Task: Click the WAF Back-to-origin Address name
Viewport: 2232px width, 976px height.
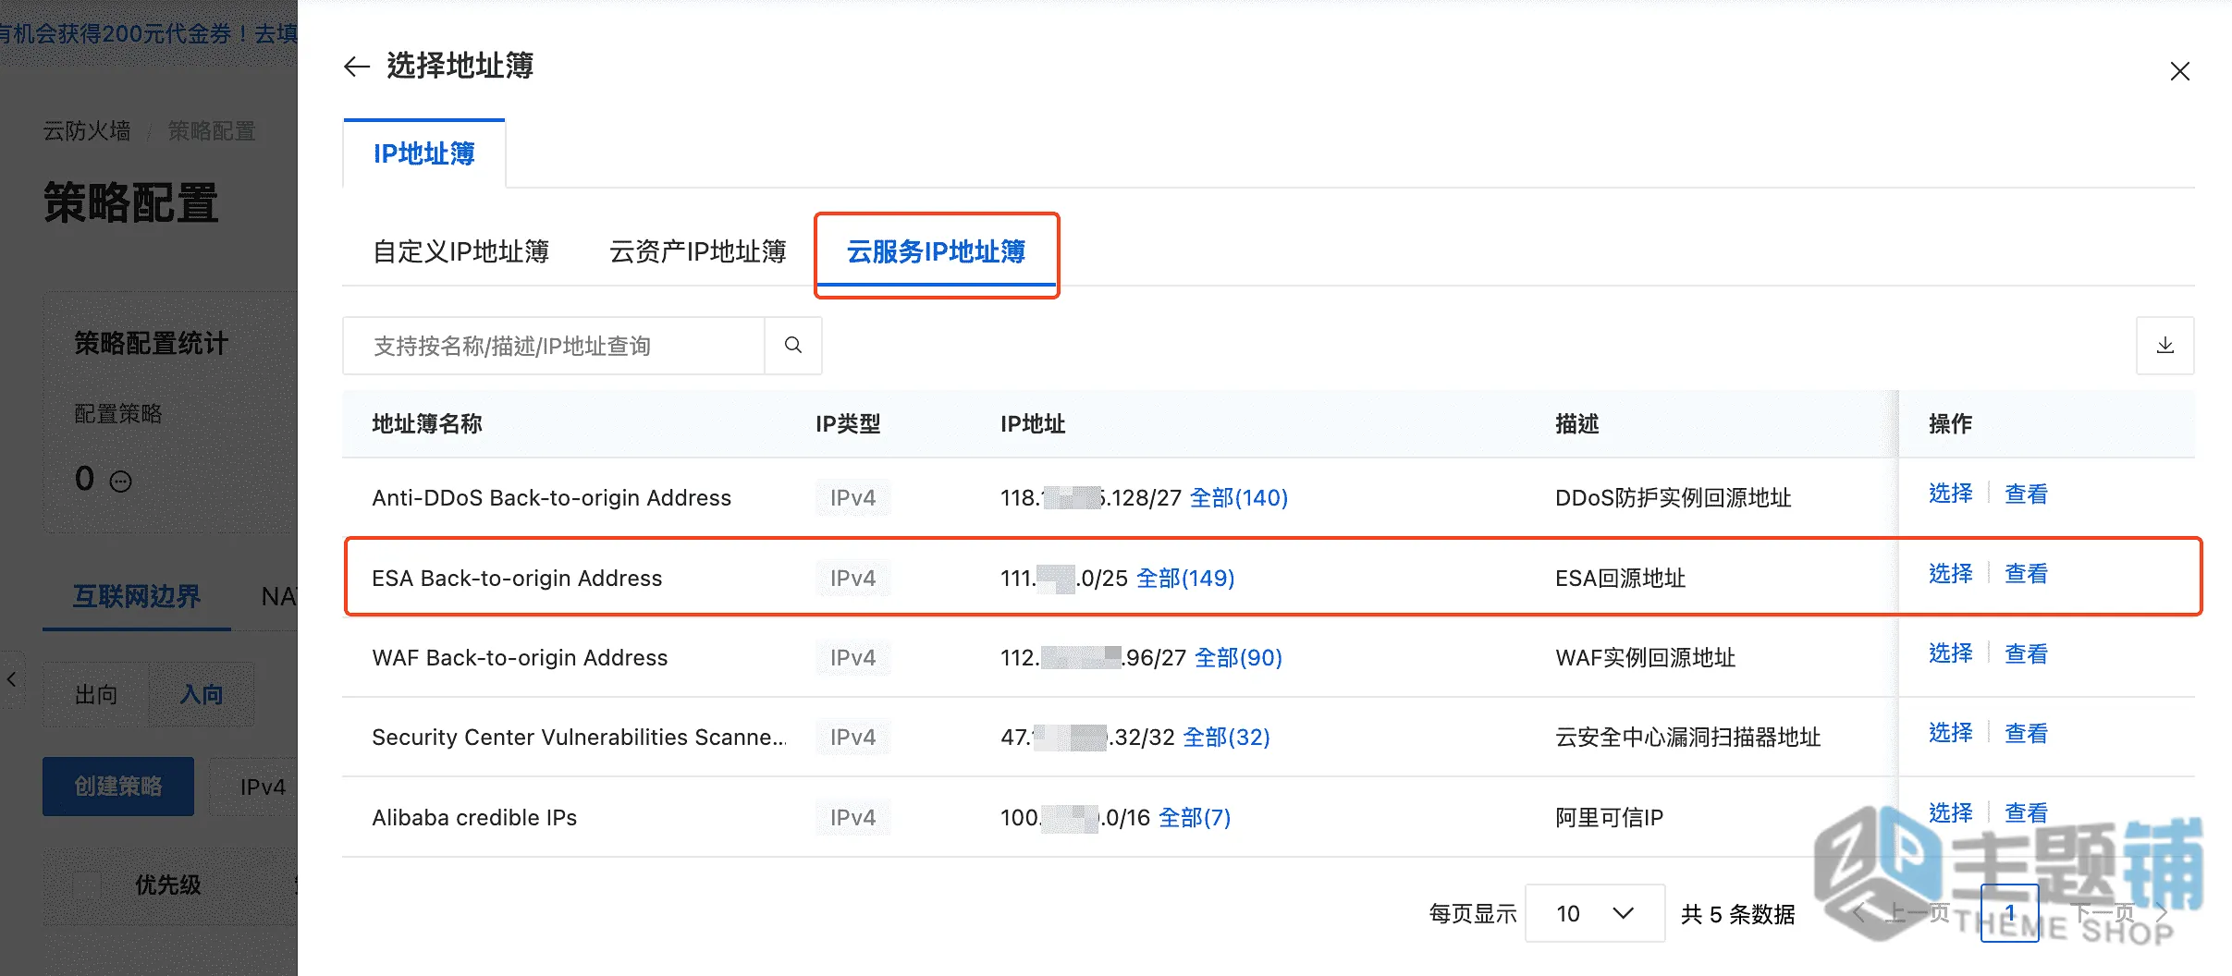Action: point(520,658)
